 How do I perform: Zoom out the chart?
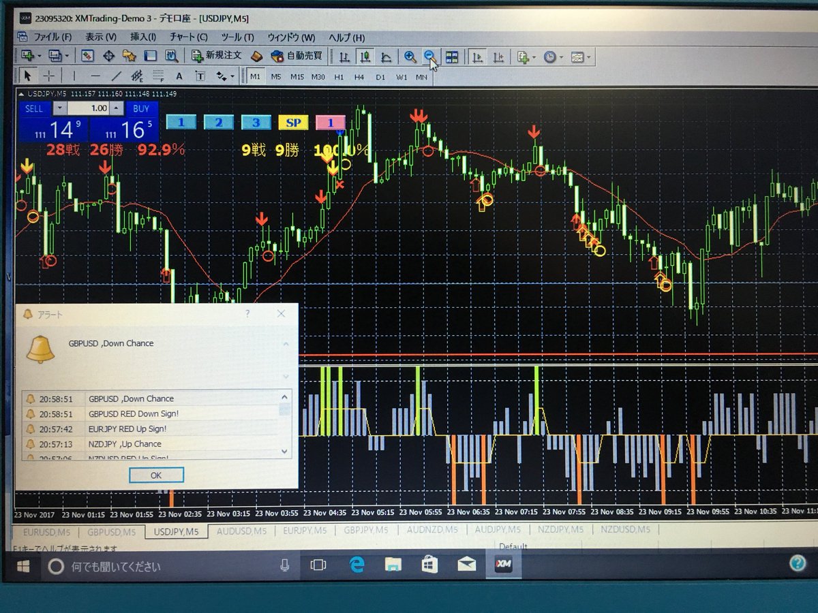pos(429,57)
